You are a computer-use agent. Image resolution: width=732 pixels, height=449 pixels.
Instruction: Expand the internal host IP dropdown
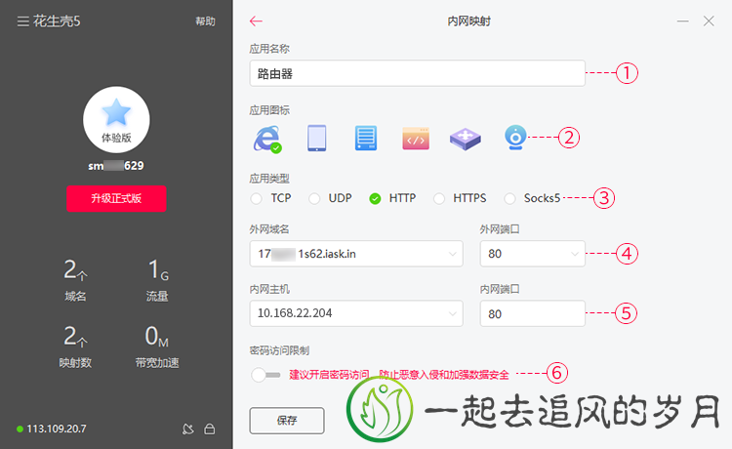tap(454, 314)
